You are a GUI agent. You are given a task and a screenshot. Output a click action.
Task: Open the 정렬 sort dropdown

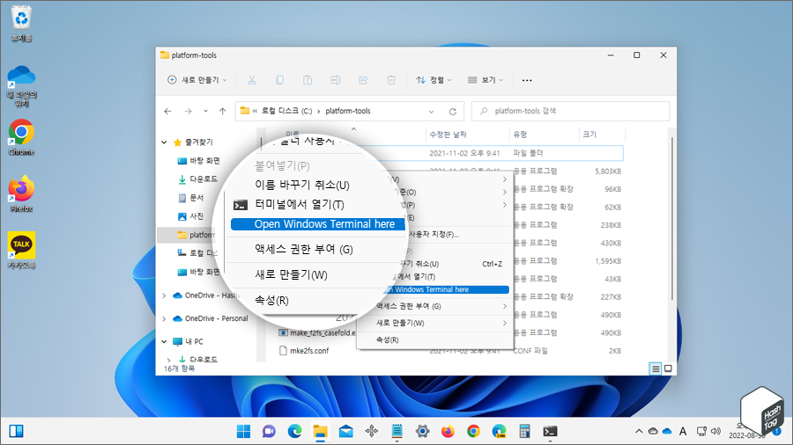click(434, 80)
